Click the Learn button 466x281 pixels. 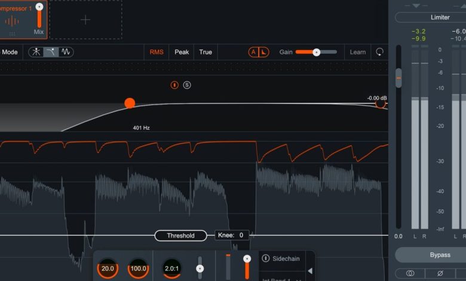coord(358,52)
